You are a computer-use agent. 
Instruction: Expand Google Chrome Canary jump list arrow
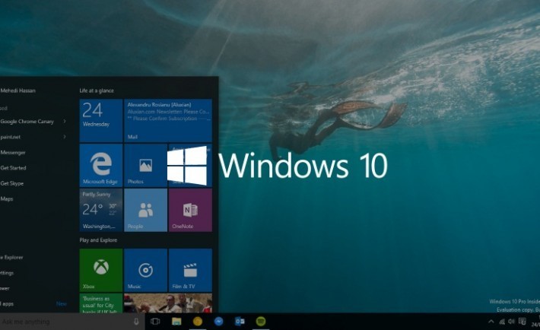tap(65, 121)
